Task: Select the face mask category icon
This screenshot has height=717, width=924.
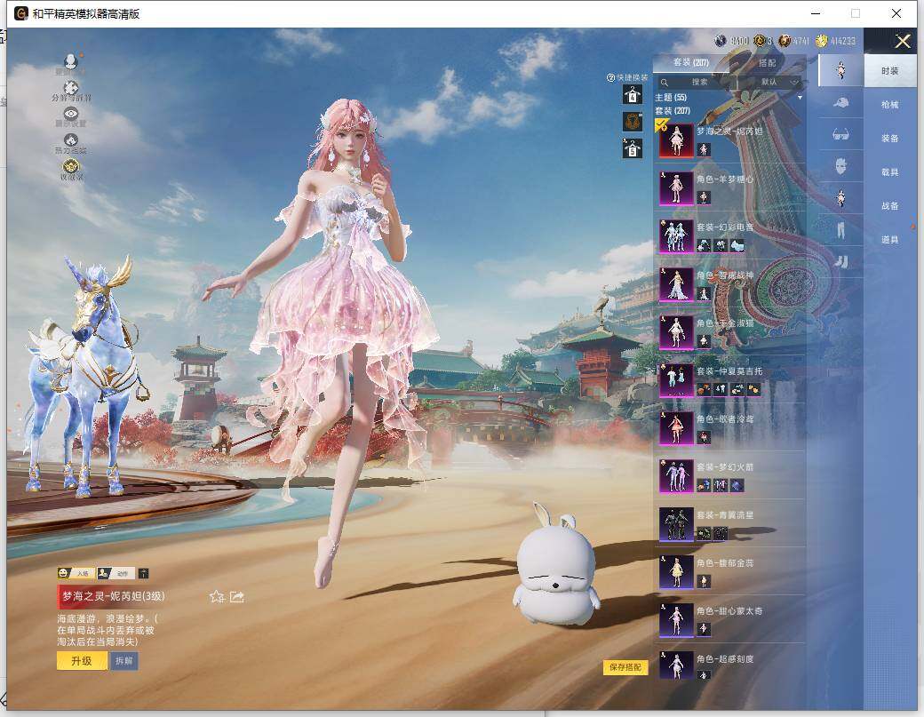Action: [840, 165]
